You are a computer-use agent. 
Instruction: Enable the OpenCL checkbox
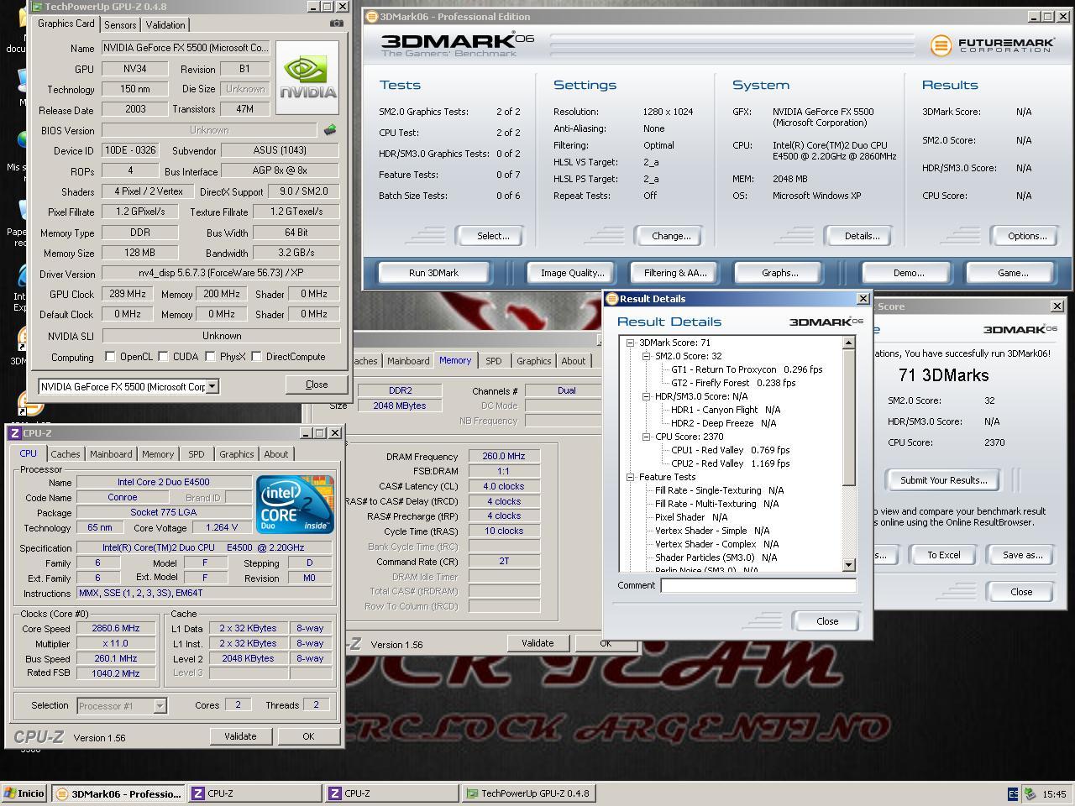point(110,357)
